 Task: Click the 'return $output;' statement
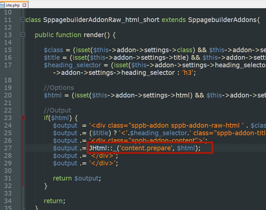click(77, 178)
